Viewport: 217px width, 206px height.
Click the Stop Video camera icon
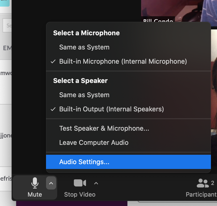pyautogui.click(x=80, y=183)
